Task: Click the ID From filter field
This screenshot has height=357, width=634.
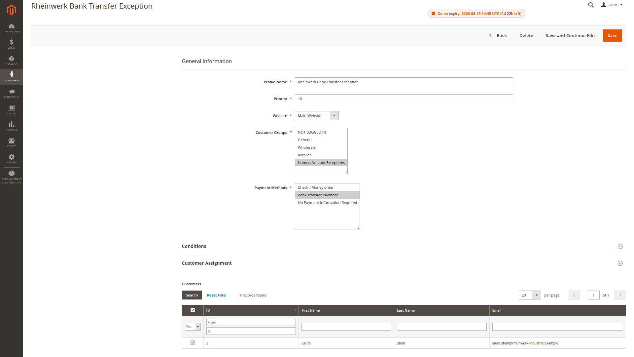Action: pyautogui.click(x=251, y=322)
